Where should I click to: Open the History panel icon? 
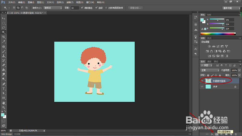pos(196,17)
